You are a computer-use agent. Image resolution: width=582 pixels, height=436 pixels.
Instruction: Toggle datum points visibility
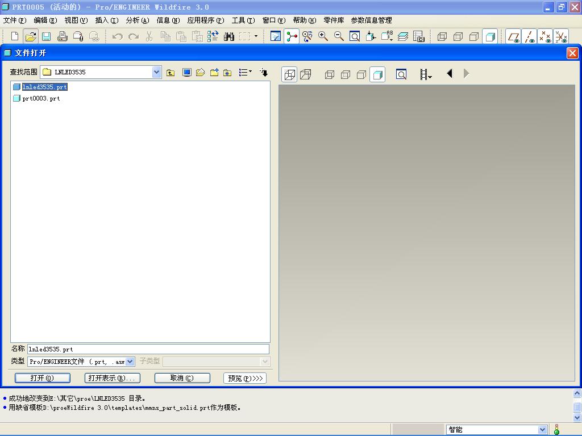[x=545, y=36]
